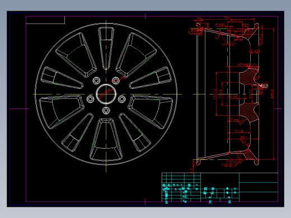Viewport: 291px width, 218px height.
Task: Click the R22.2 radius dimension
Action: (x=246, y=143)
